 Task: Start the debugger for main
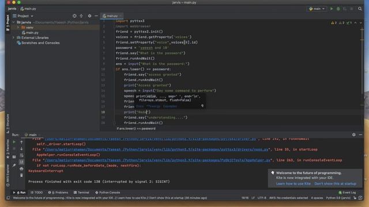click(338, 9)
